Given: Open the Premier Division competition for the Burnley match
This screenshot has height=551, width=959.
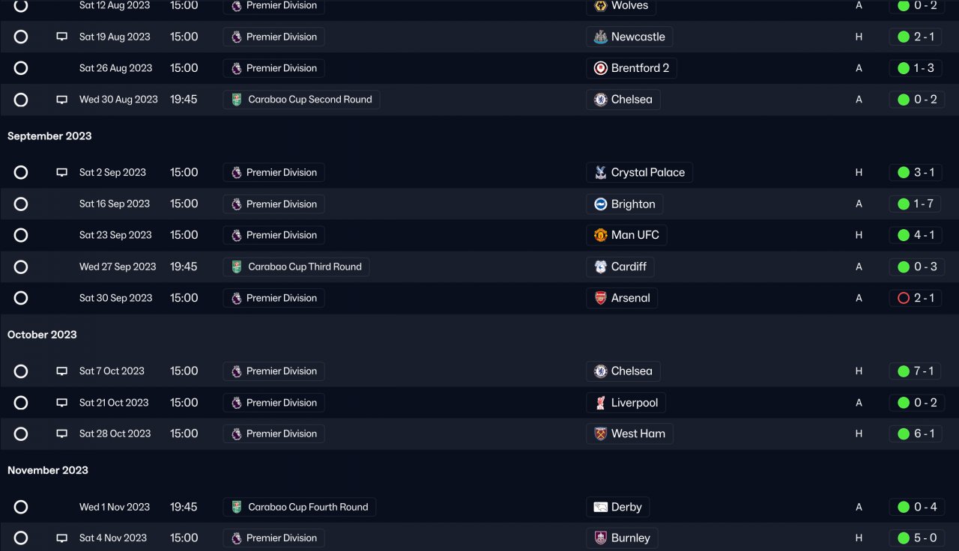Looking at the screenshot, I should point(273,538).
